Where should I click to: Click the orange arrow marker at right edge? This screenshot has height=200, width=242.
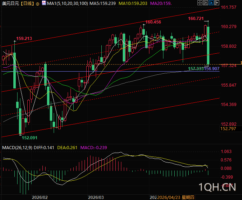pos(241,63)
